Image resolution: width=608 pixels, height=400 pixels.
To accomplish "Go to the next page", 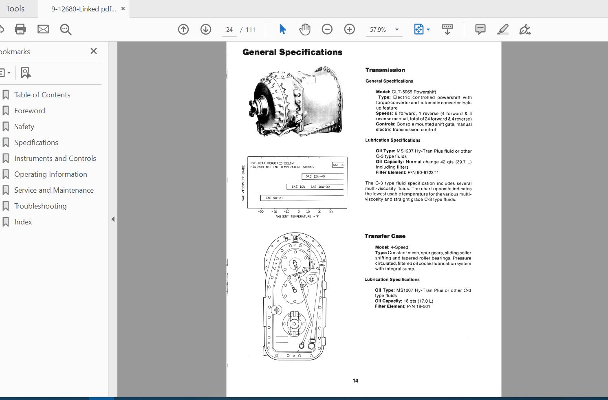I will tap(205, 29).
